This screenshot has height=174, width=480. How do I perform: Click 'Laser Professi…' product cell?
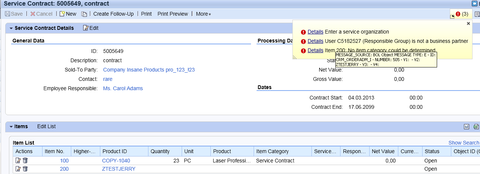(x=232, y=161)
